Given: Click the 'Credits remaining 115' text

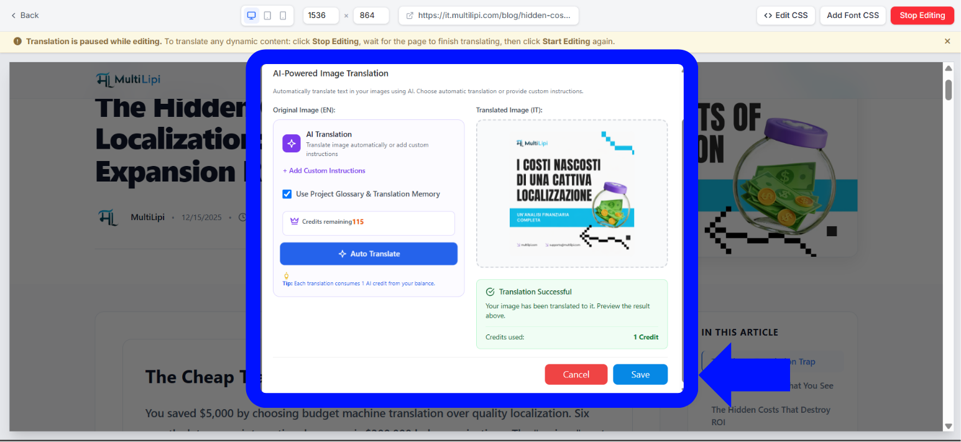Looking at the screenshot, I should click(333, 222).
